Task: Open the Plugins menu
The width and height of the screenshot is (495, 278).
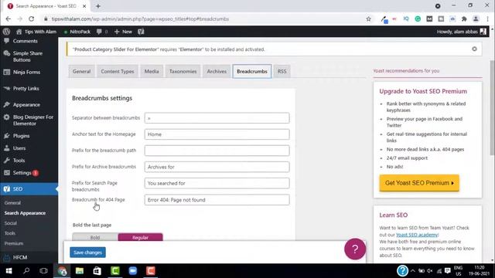Action: pos(21,136)
